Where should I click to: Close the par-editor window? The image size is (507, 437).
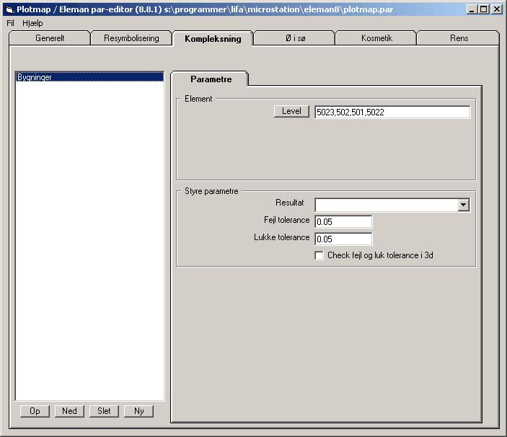tap(496, 9)
